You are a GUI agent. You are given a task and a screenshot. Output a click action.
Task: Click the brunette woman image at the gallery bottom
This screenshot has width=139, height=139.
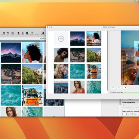pos(11,112)
